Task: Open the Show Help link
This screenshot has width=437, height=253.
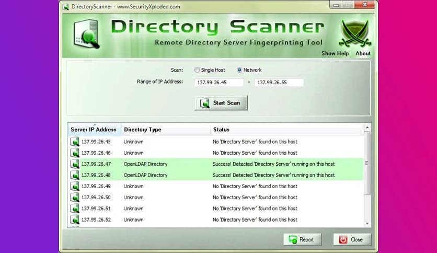Action: [x=335, y=53]
